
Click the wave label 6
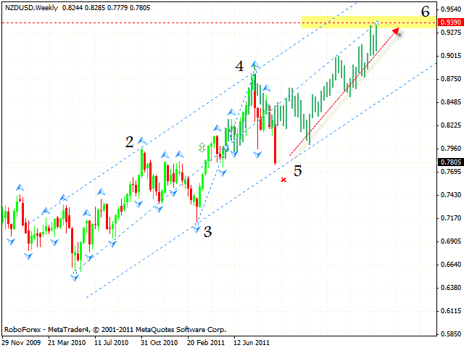[x=425, y=10]
